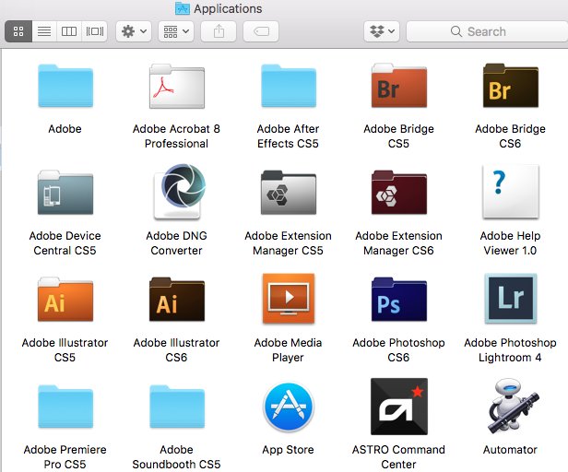Image resolution: width=568 pixels, height=472 pixels.
Task: Select Adobe Illustrator CS5 folder icon
Action: (65, 300)
